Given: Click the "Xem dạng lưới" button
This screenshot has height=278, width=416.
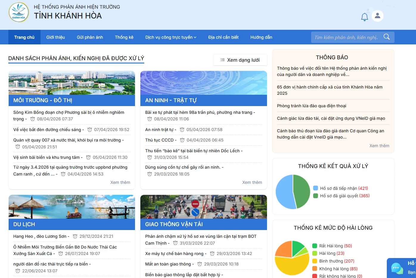Looking at the screenshot, I should click(240, 60).
